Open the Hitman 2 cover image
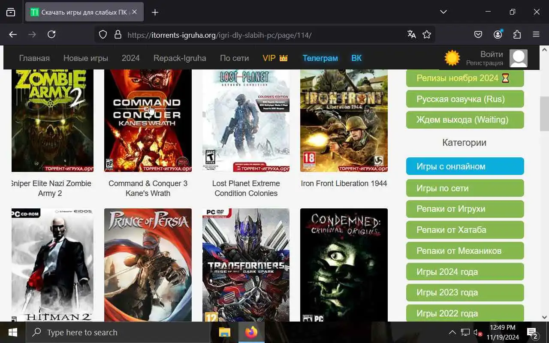This screenshot has width=549, height=343. coord(52,265)
